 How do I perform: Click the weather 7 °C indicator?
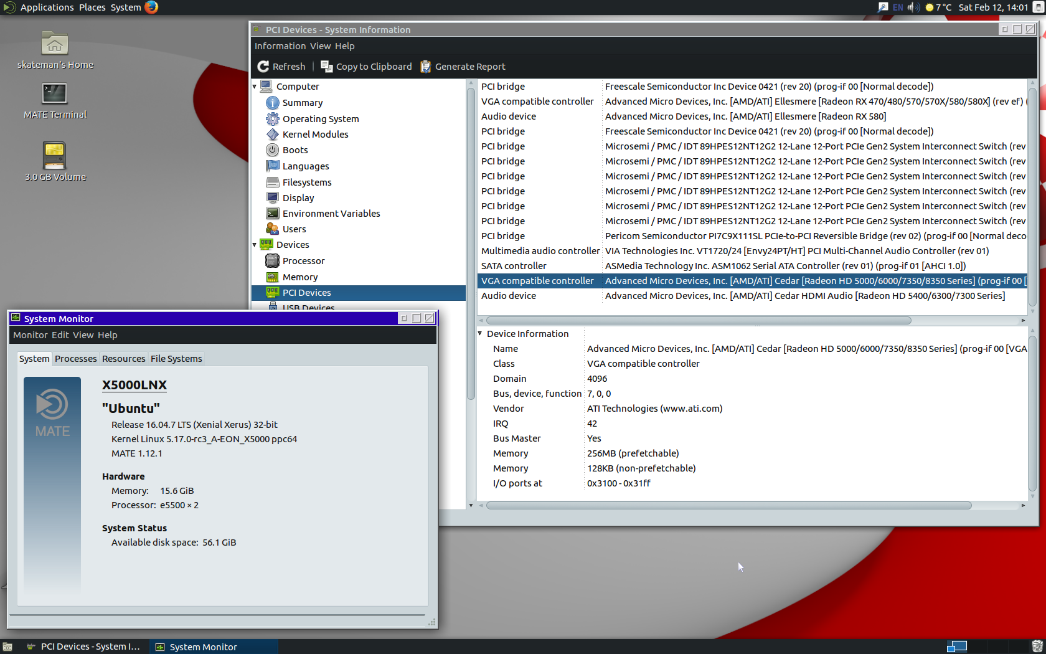pos(938,7)
